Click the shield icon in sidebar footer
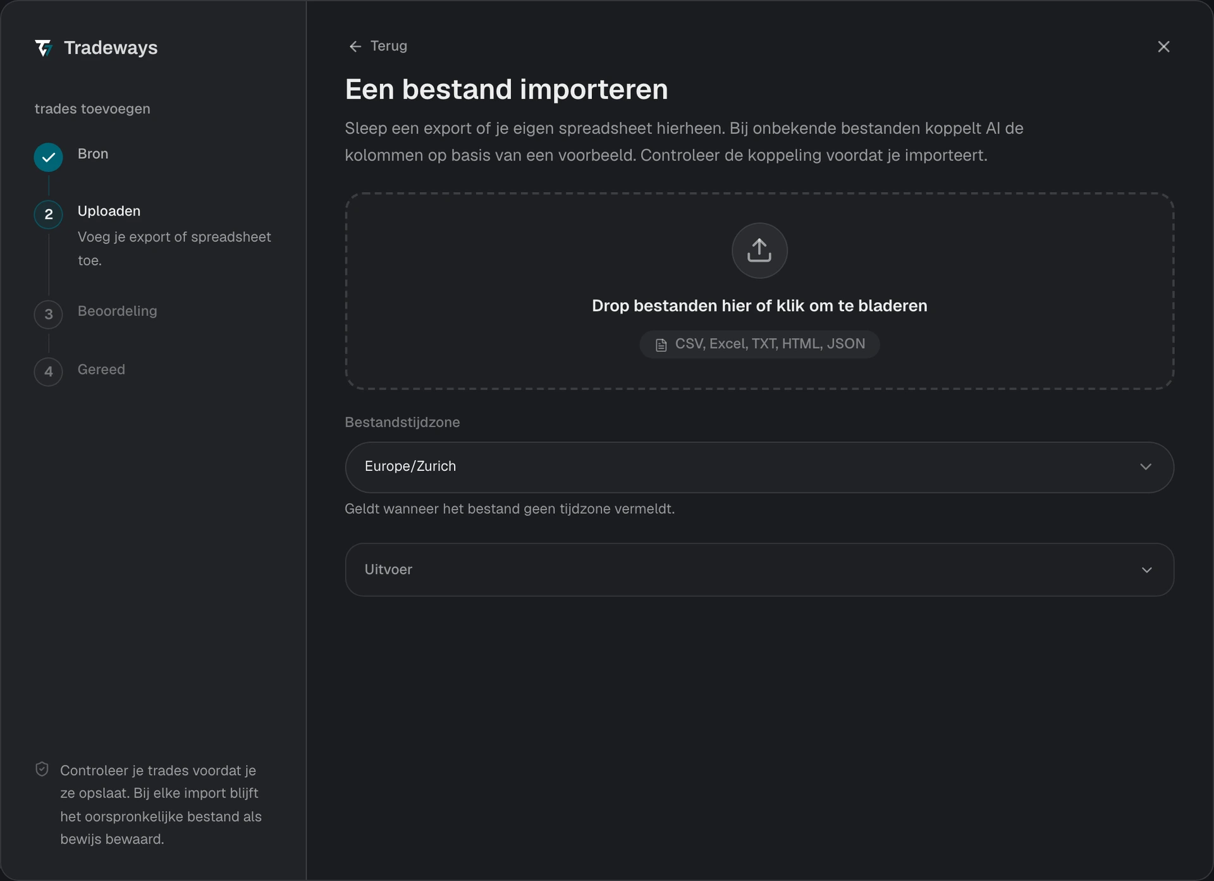 (42, 769)
